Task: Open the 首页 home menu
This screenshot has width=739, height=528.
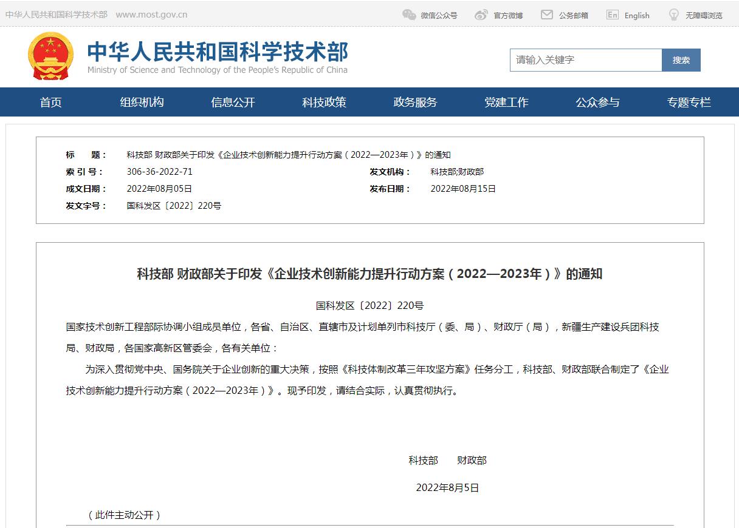Action: click(51, 103)
